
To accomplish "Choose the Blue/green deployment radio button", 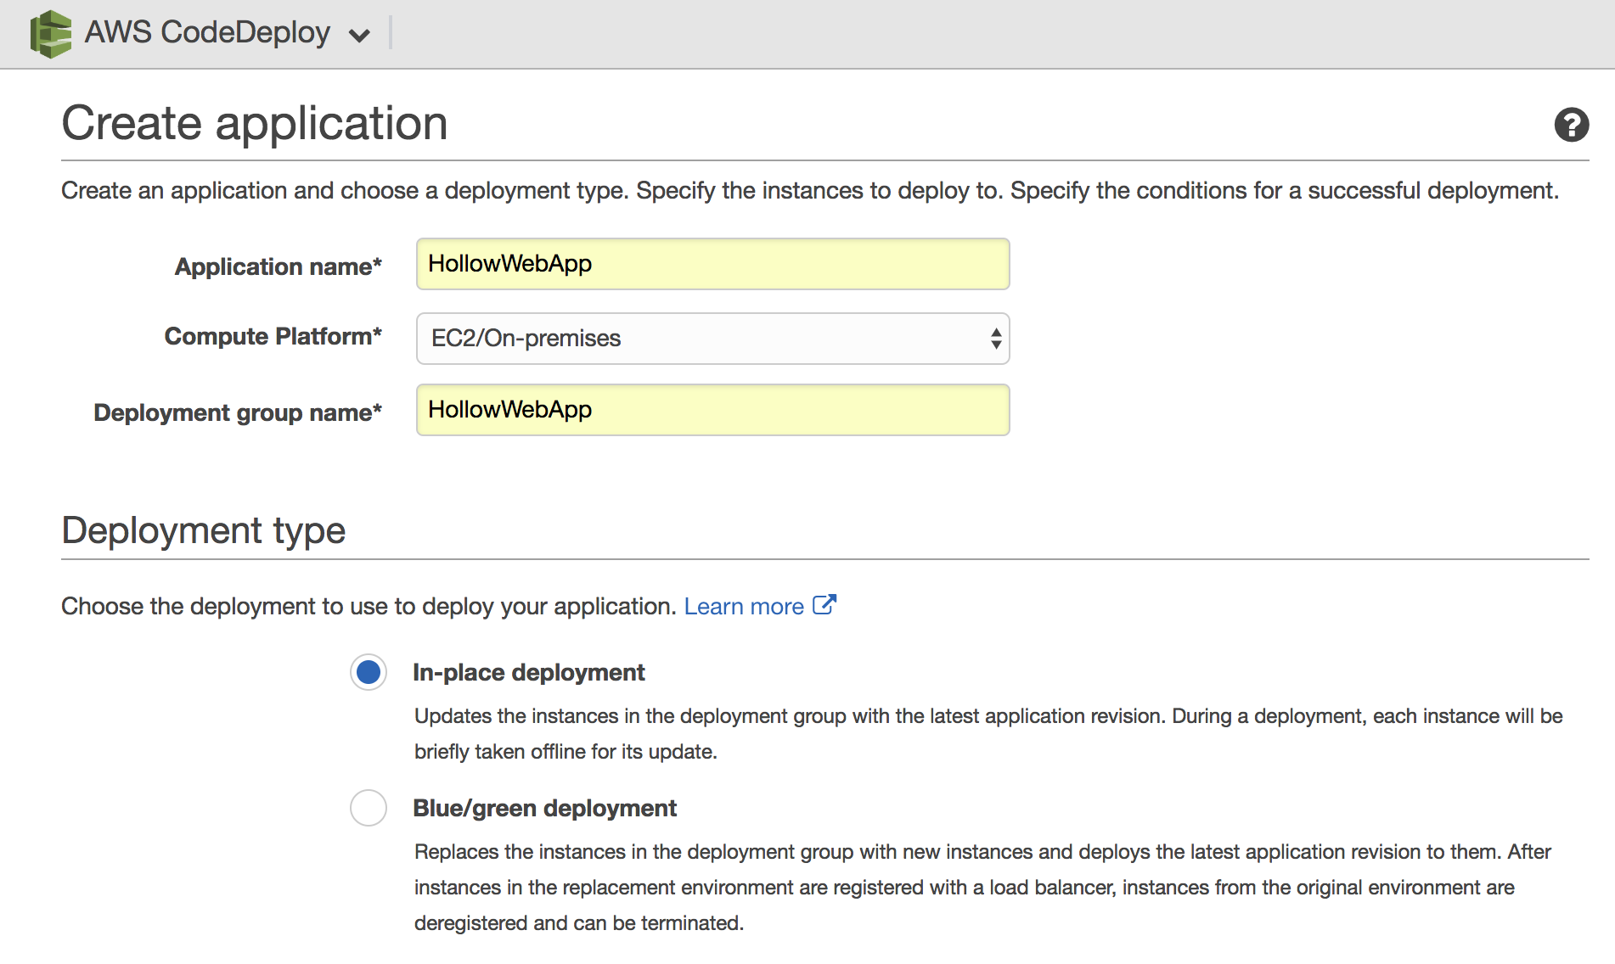I will tap(369, 808).
